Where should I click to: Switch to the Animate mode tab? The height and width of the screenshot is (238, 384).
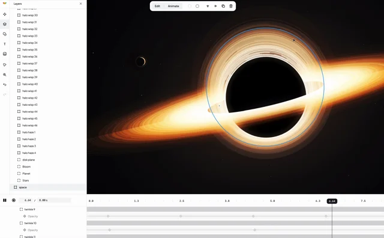coord(173,6)
